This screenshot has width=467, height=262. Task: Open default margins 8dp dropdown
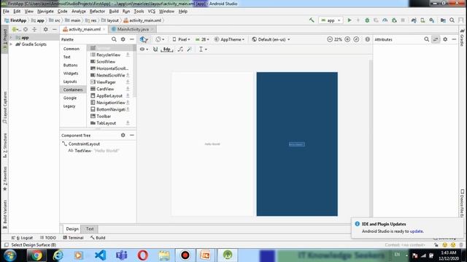coord(167,49)
